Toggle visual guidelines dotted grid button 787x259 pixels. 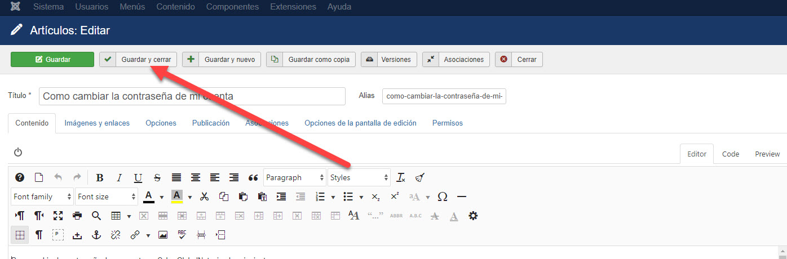pos(20,235)
